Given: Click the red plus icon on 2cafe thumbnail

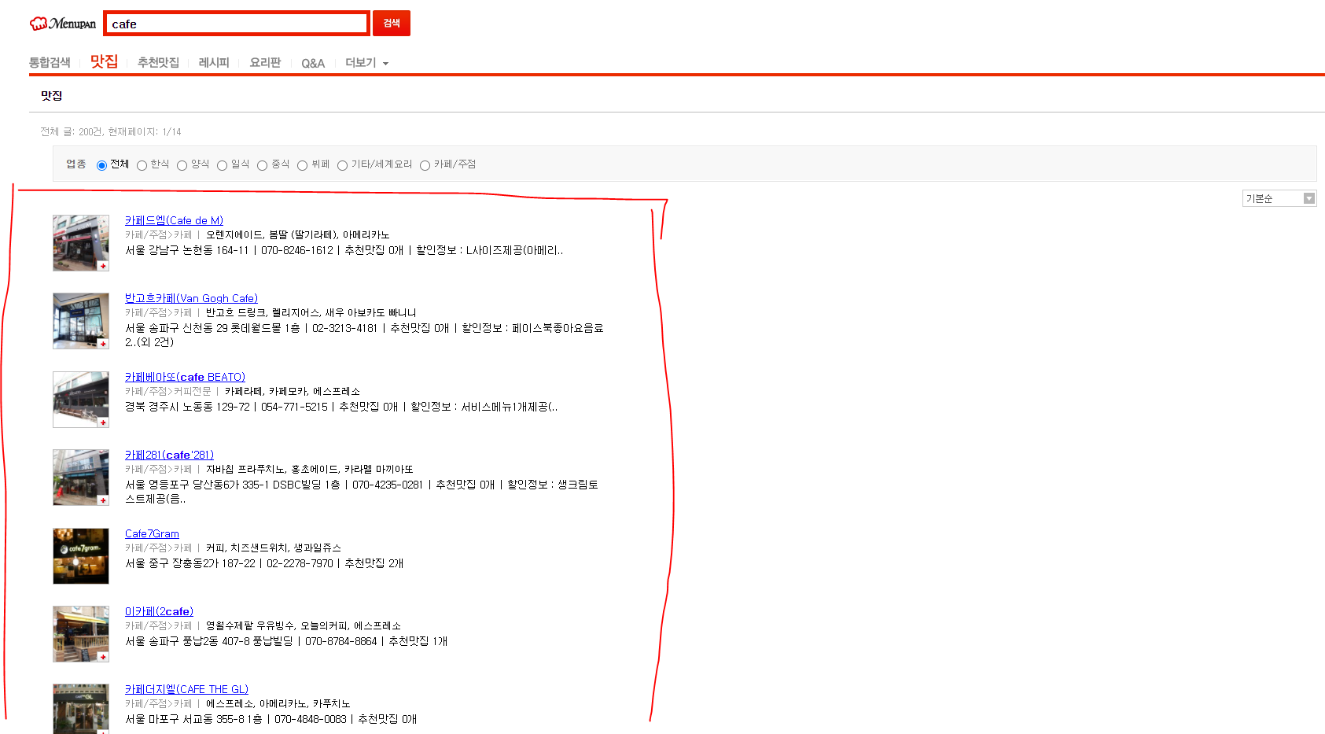Looking at the screenshot, I should [103, 657].
